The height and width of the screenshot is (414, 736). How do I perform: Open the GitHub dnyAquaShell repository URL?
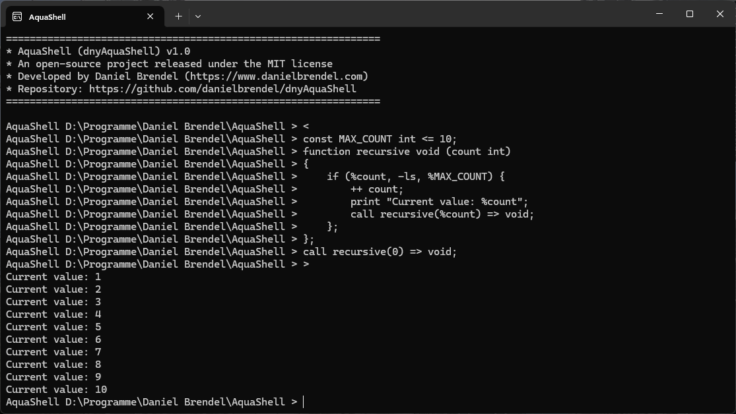pyautogui.click(x=222, y=89)
